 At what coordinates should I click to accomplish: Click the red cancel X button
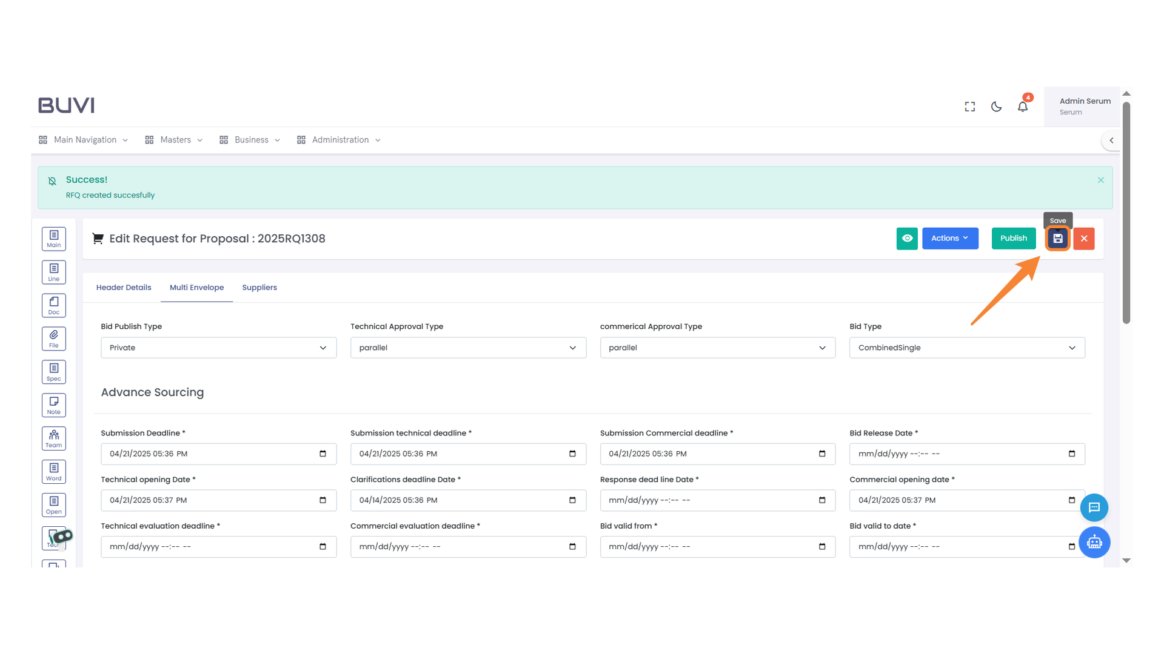(x=1084, y=239)
